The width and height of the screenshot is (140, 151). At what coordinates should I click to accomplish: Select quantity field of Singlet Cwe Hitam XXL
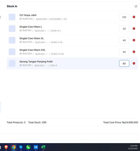pyautogui.click(x=124, y=52)
